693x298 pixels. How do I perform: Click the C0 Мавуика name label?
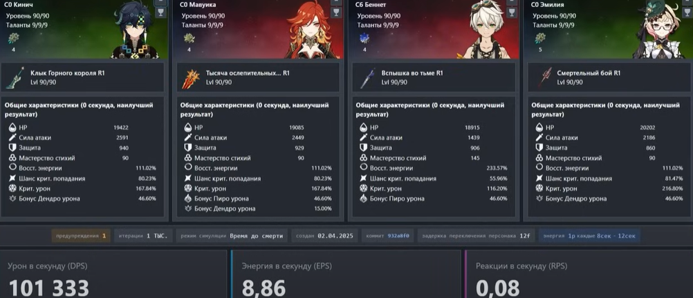pos(198,6)
